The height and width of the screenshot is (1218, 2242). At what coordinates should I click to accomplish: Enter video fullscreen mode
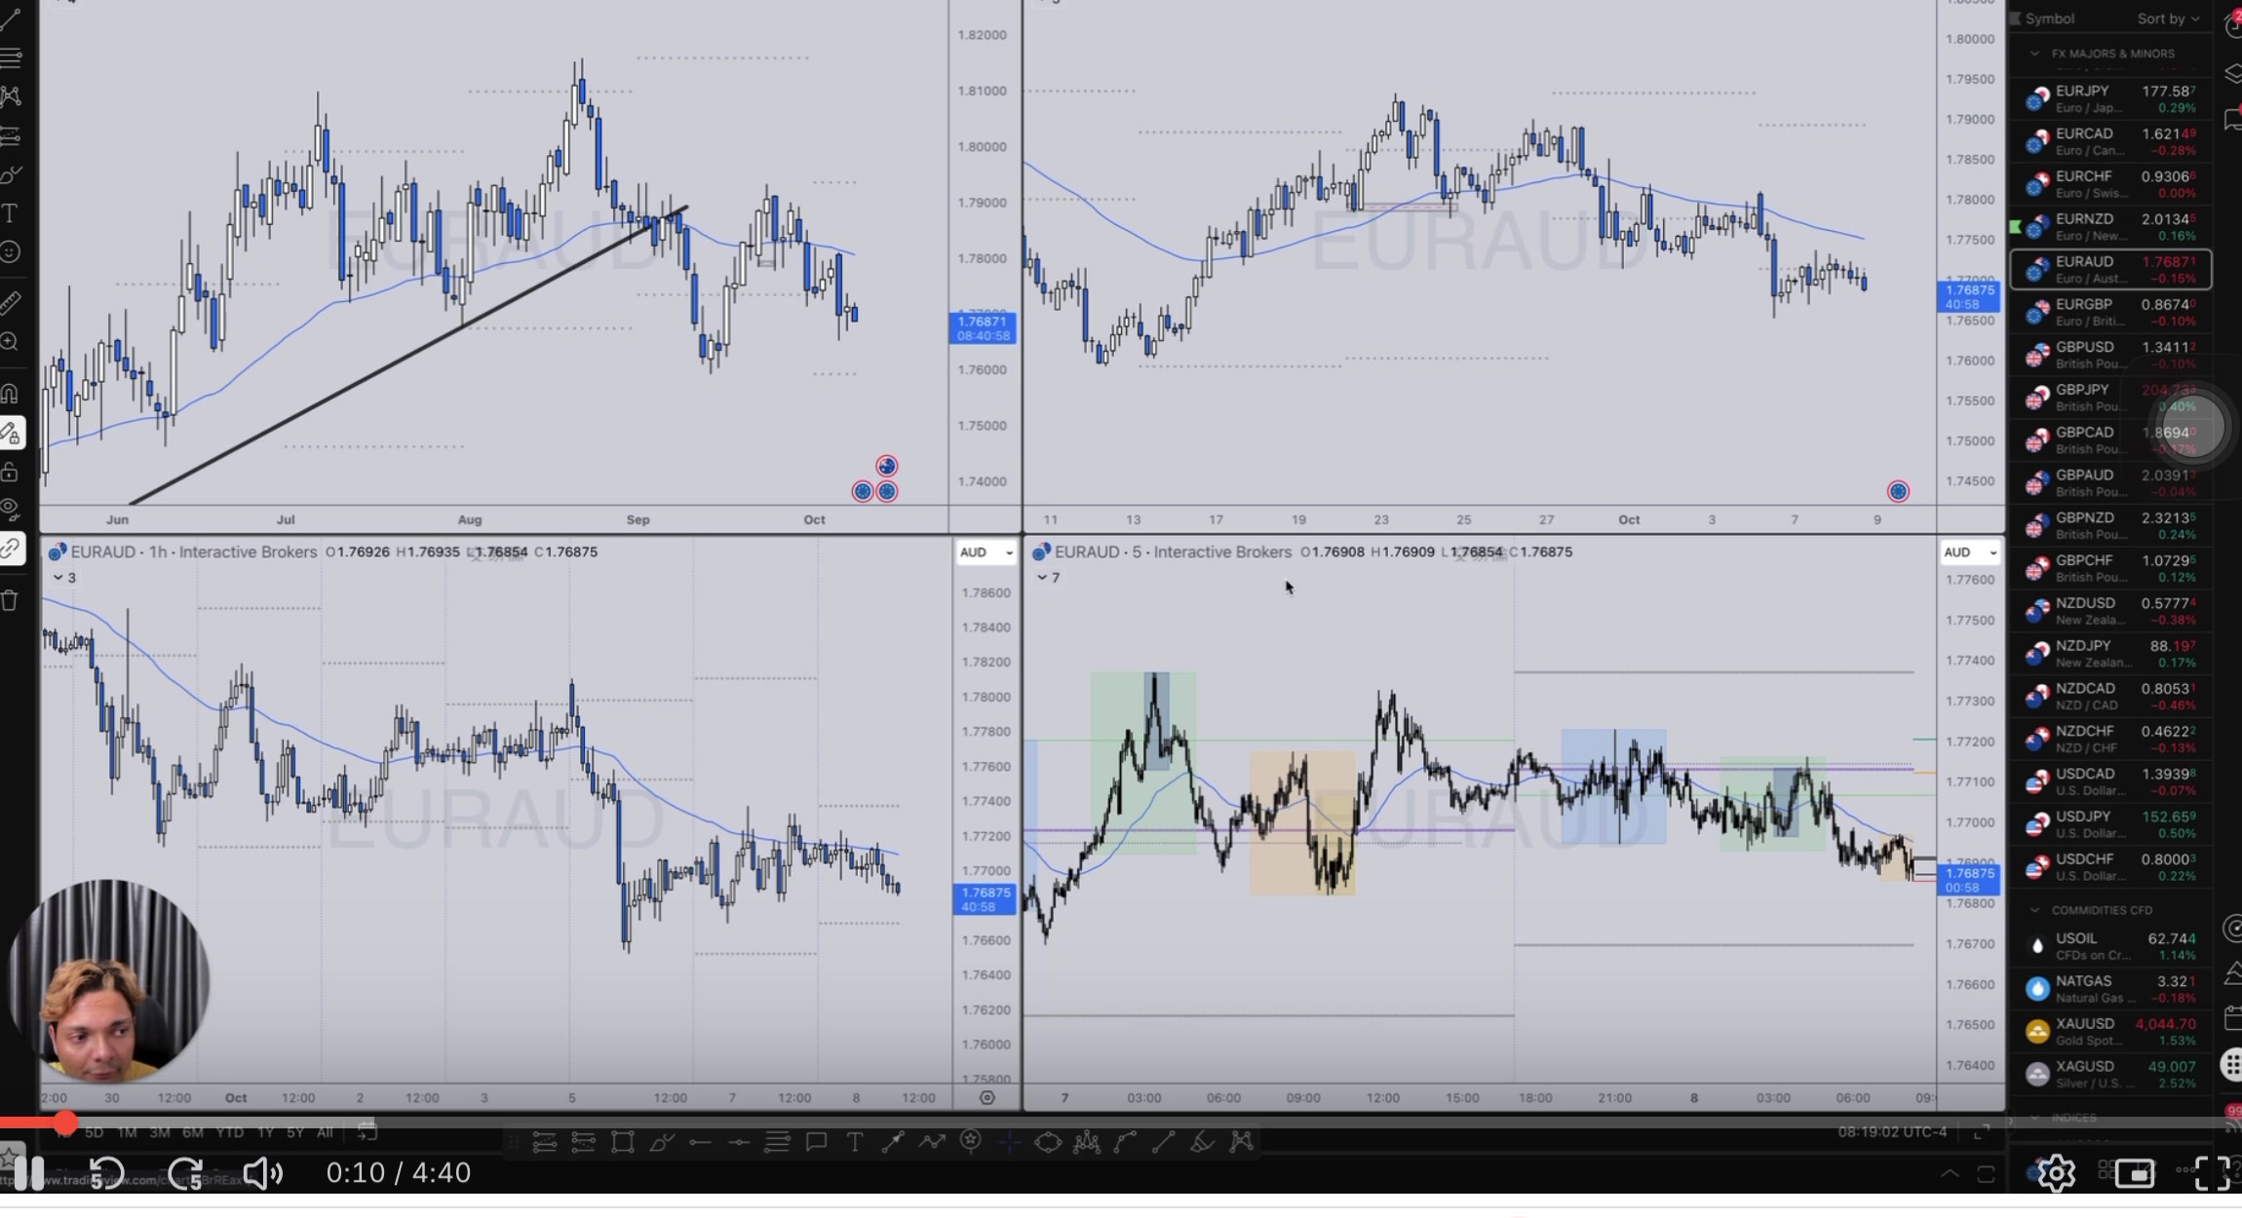click(2211, 1172)
